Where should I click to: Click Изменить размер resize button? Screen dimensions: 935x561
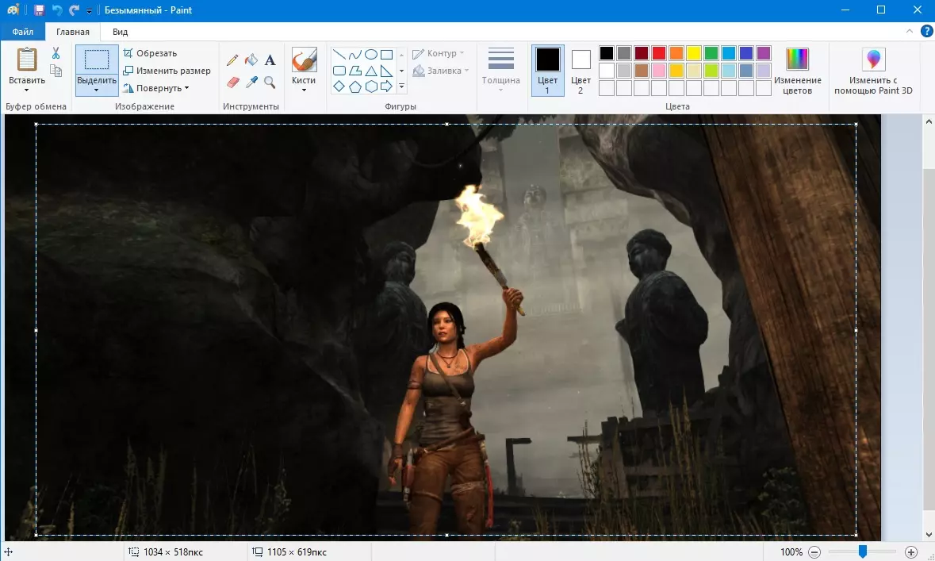167,71
